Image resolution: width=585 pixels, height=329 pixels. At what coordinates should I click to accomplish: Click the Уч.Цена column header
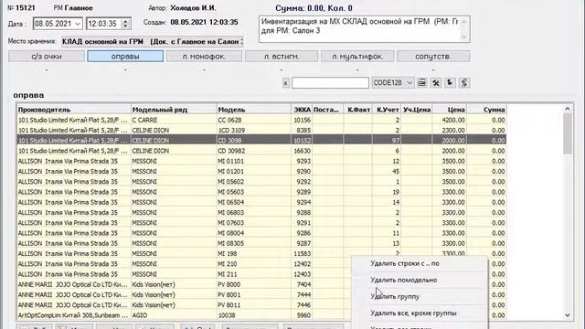[417, 110]
